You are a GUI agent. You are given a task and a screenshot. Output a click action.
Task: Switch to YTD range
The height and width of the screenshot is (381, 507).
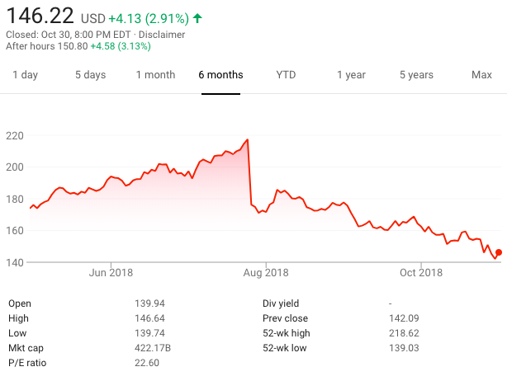[286, 75]
